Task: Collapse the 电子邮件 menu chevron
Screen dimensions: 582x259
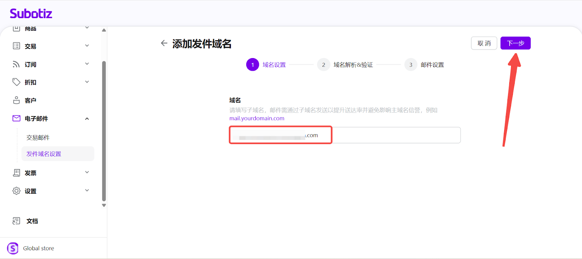Action: pos(87,119)
